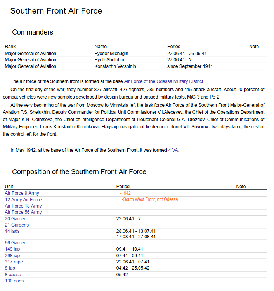Follow the 66 Garden link
Image resolution: width=274 pixels, height=291 pixels.
coord(16,243)
